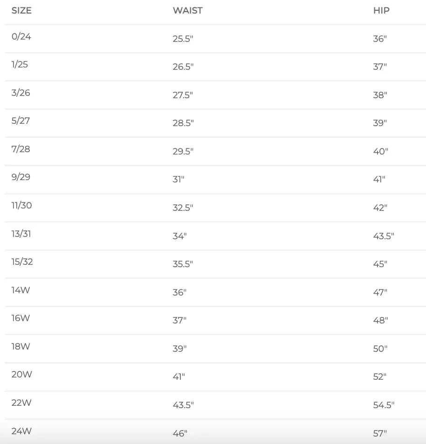Select the 24W size cell
The height and width of the screenshot is (444, 426).
click(21, 431)
